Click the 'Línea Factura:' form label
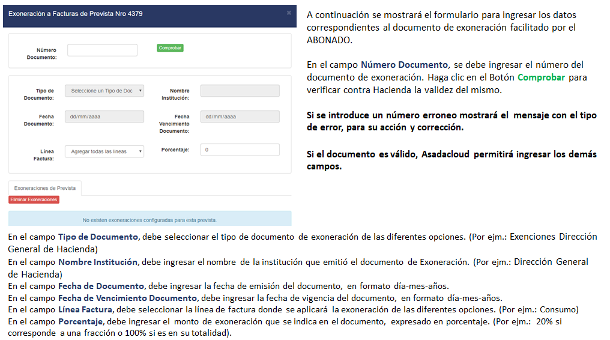 (44, 155)
